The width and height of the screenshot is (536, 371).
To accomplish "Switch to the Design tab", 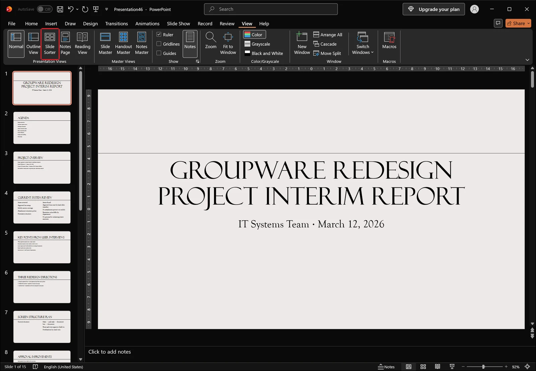I will 90,24.
